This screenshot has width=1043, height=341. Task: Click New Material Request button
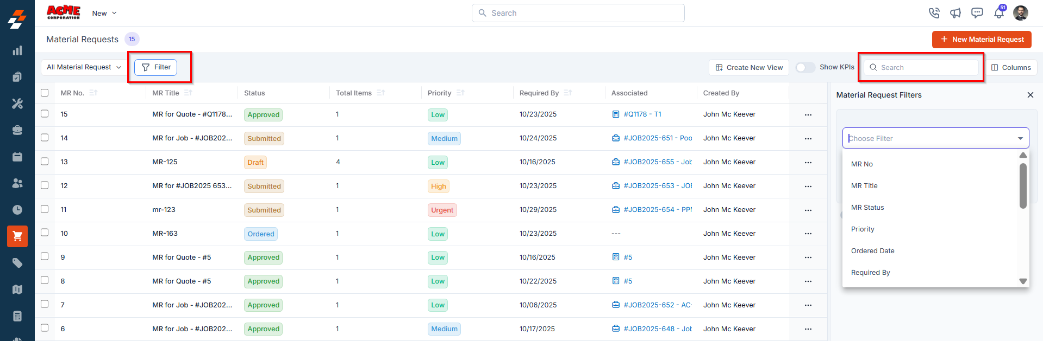tap(982, 39)
